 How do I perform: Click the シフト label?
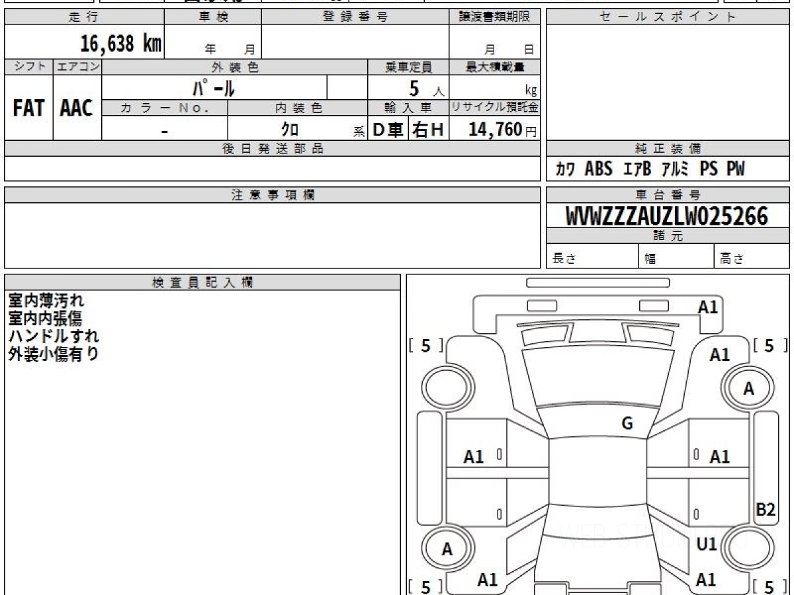click(29, 67)
